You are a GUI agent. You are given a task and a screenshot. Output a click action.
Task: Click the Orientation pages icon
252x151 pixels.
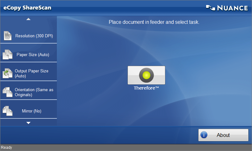8,92
